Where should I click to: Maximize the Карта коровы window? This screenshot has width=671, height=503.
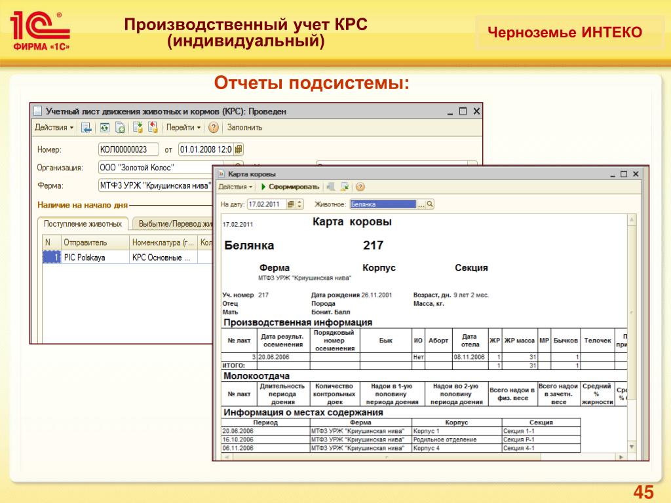pyautogui.click(x=624, y=174)
